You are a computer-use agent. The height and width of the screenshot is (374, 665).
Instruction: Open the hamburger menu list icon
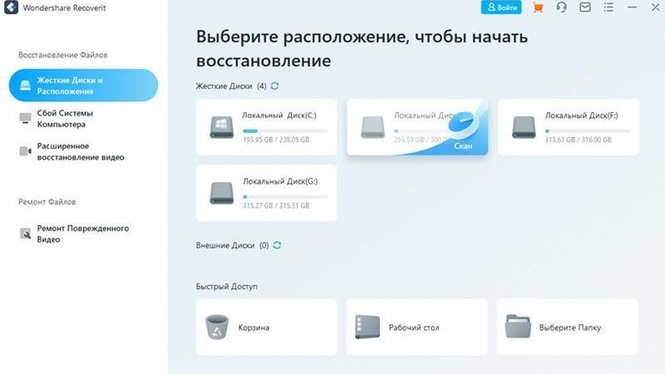(x=608, y=7)
